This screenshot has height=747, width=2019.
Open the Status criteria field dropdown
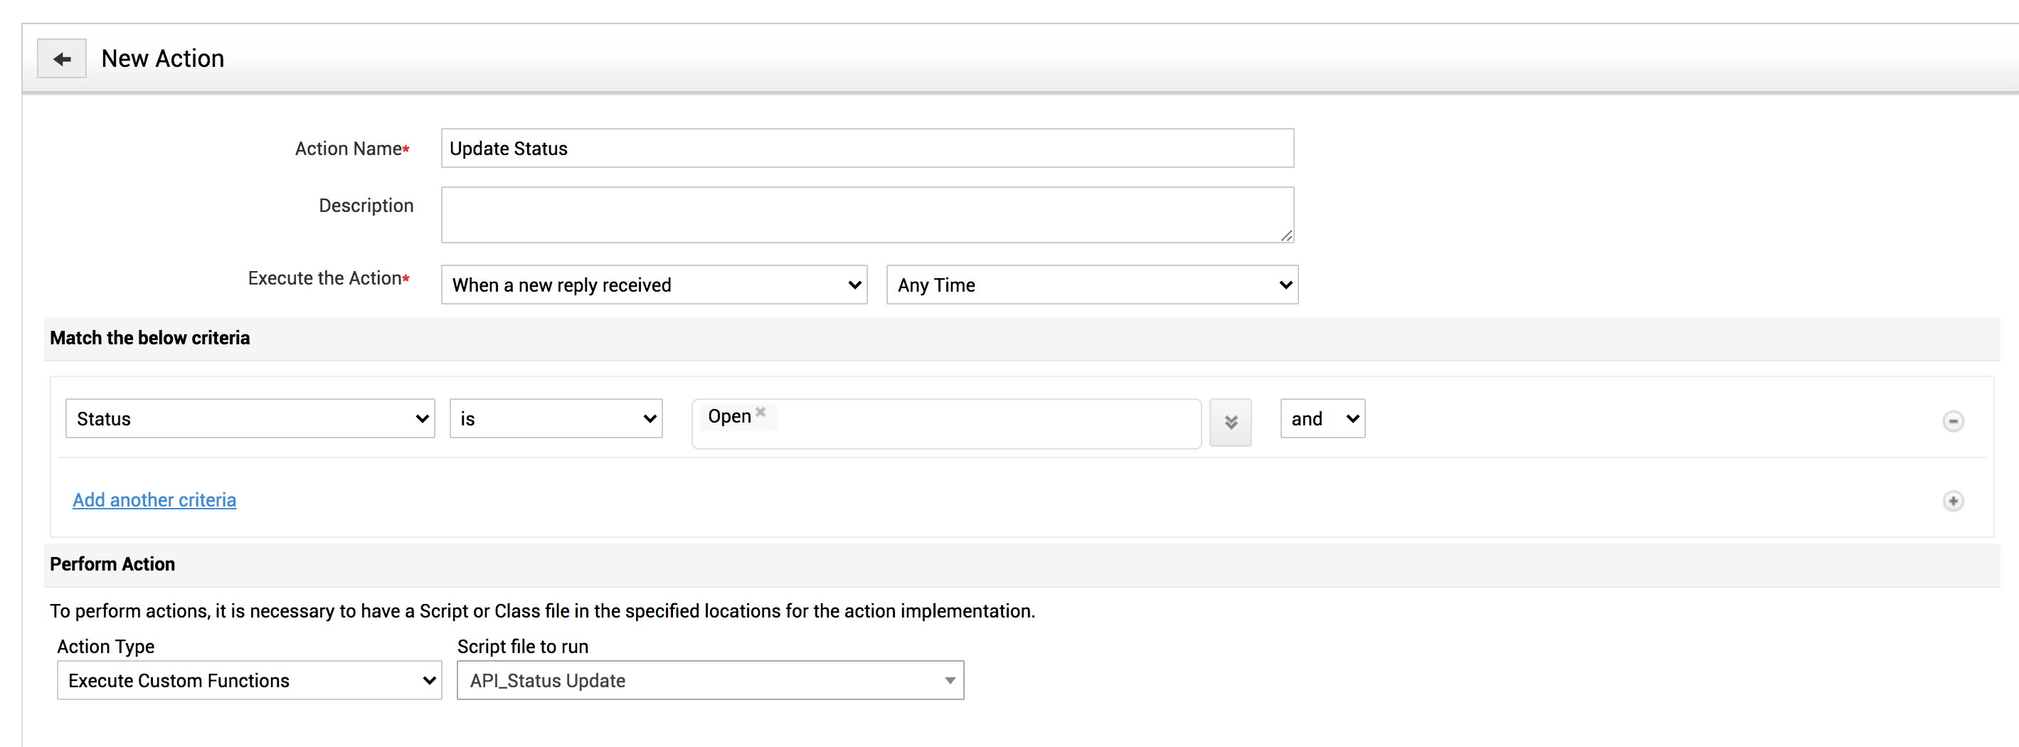[x=250, y=418]
